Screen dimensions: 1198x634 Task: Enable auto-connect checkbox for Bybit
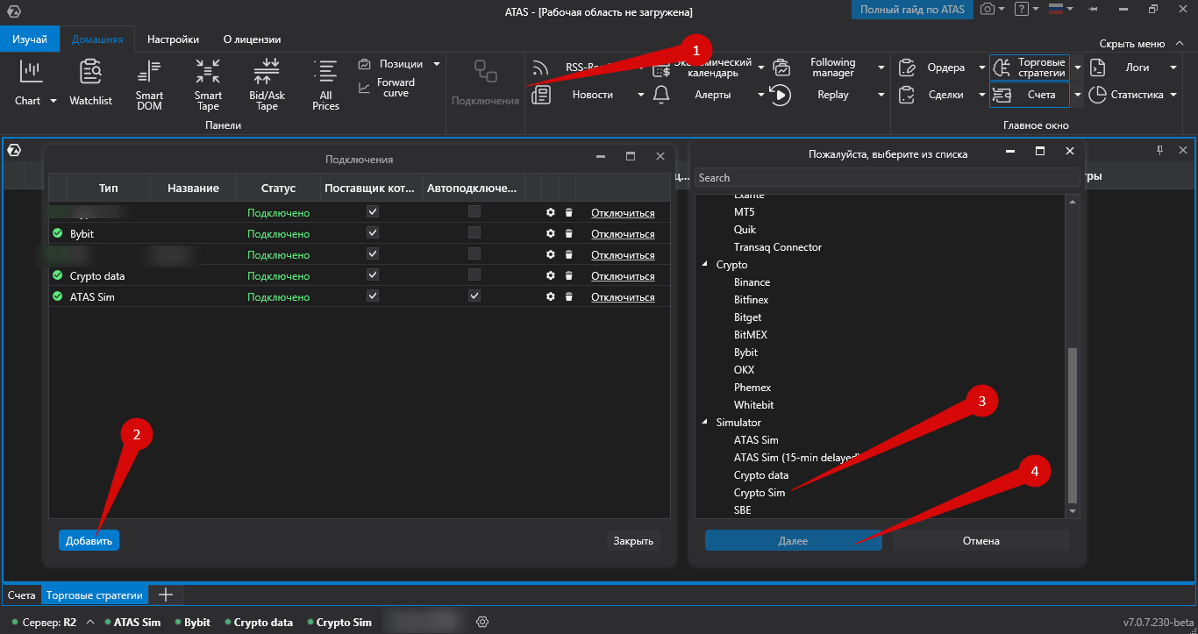(474, 233)
